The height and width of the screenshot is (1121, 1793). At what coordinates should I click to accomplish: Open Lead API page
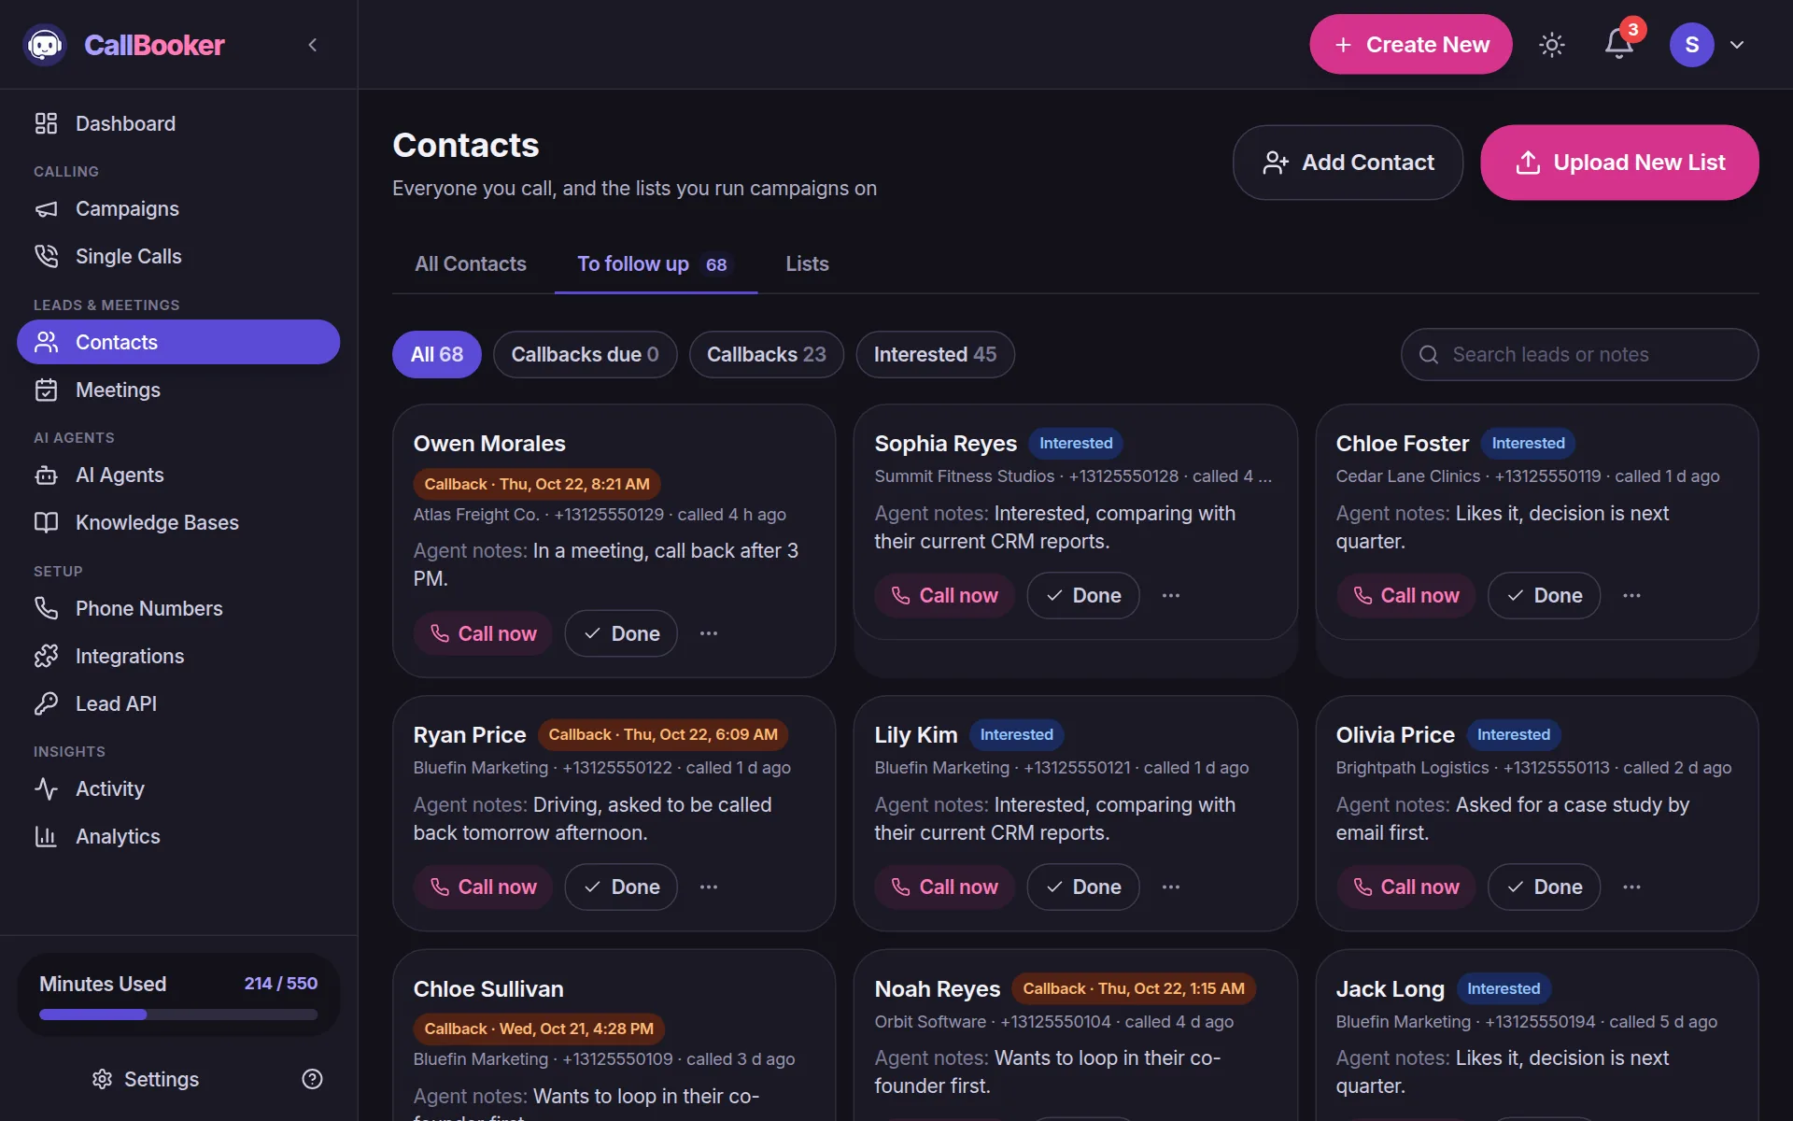[x=178, y=703]
